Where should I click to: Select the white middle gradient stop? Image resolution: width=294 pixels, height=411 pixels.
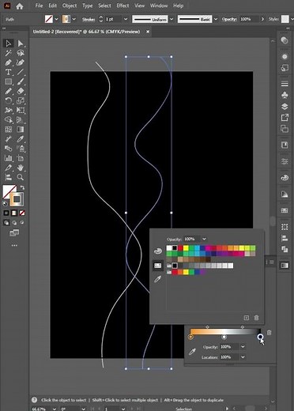point(224,337)
